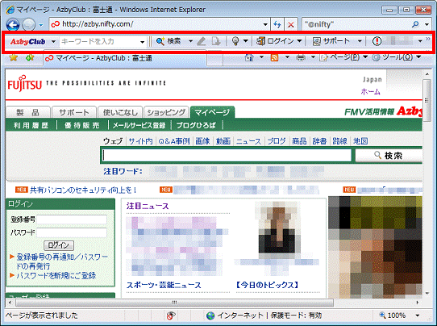This screenshot has width=437, height=326.
Task: Click the Print printer icon
Action: (x=301, y=57)
